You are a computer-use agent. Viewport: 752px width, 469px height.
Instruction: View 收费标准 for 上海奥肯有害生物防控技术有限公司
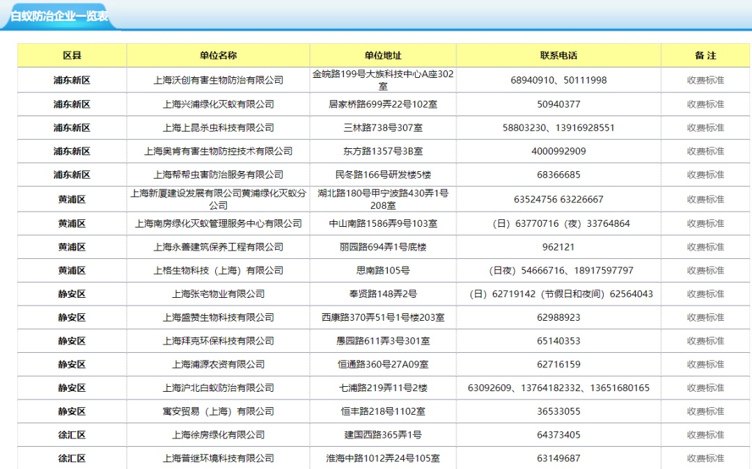pyautogui.click(x=705, y=151)
